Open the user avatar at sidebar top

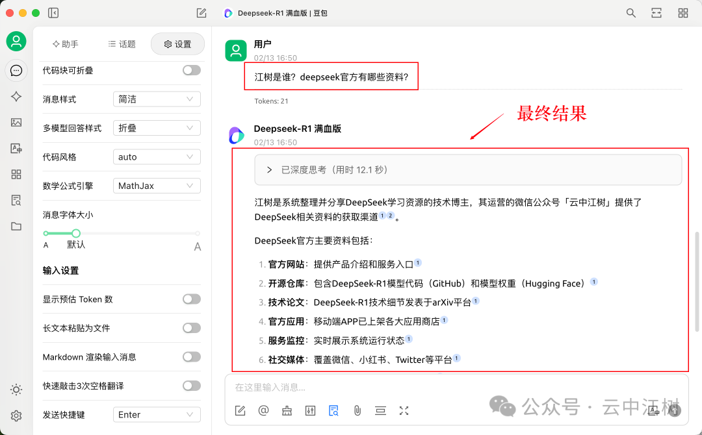[16, 42]
